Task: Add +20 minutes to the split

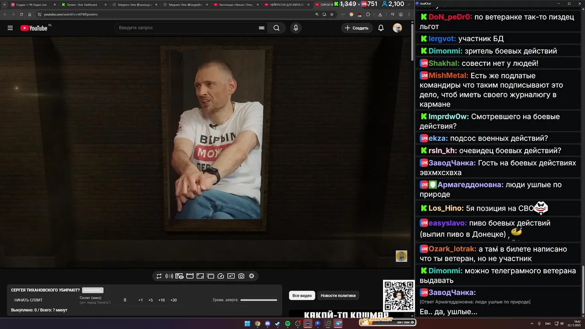Action: (173, 300)
